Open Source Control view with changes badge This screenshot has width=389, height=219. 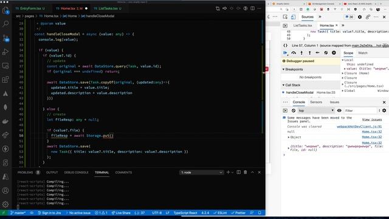click(x=5, y=38)
